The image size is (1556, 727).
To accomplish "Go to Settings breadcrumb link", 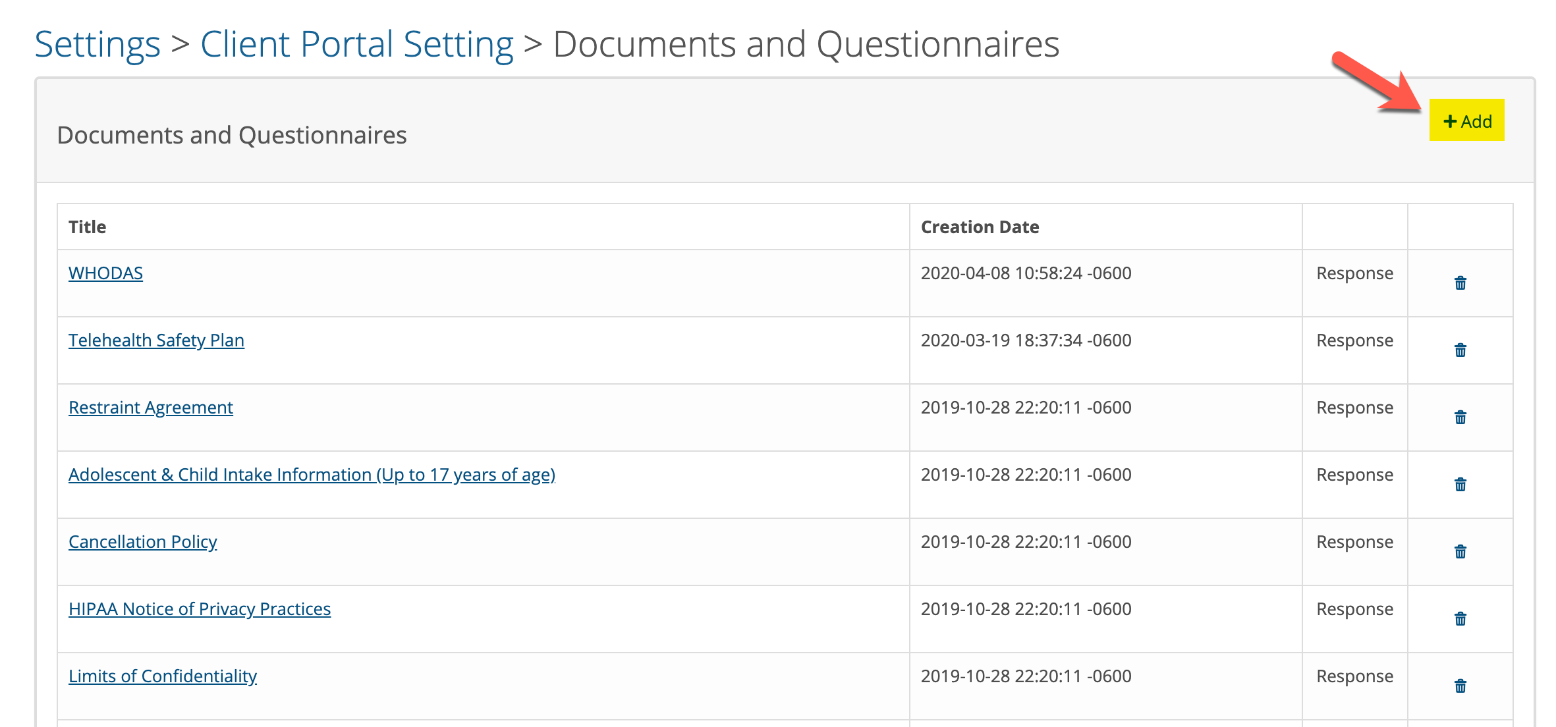I will coord(97,45).
